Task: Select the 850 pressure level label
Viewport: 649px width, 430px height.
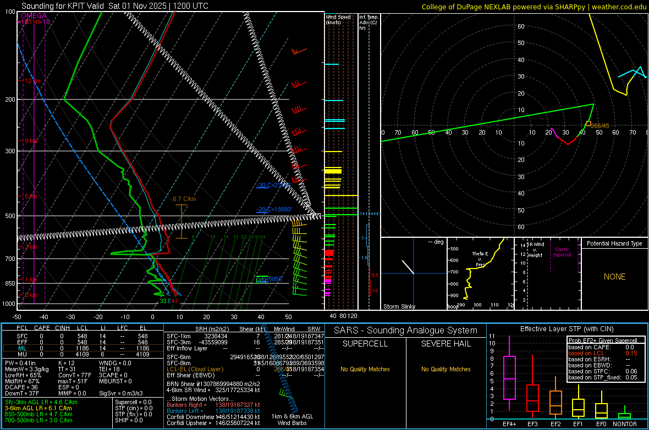Action: [x=10, y=283]
